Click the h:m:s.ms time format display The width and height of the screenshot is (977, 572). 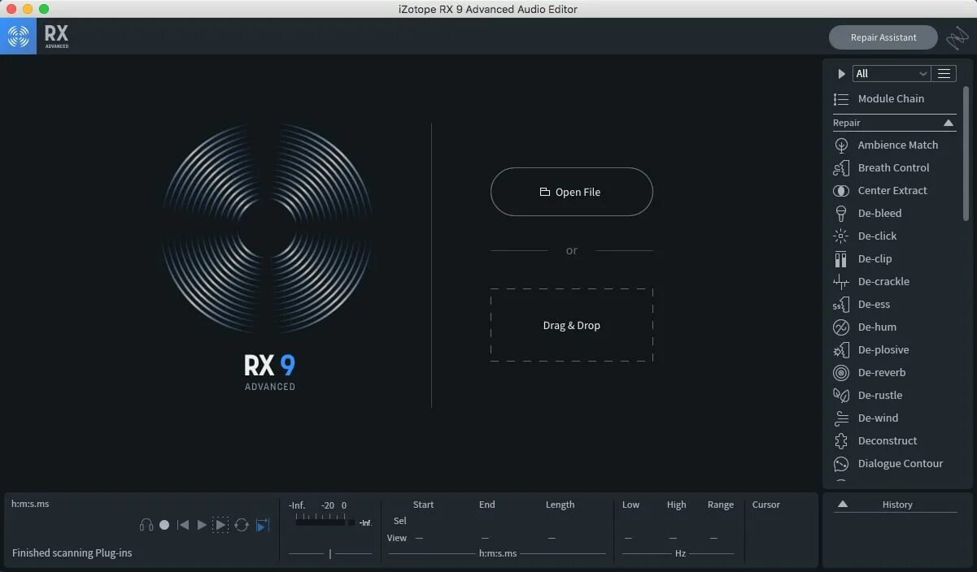pyautogui.click(x=30, y=504)
